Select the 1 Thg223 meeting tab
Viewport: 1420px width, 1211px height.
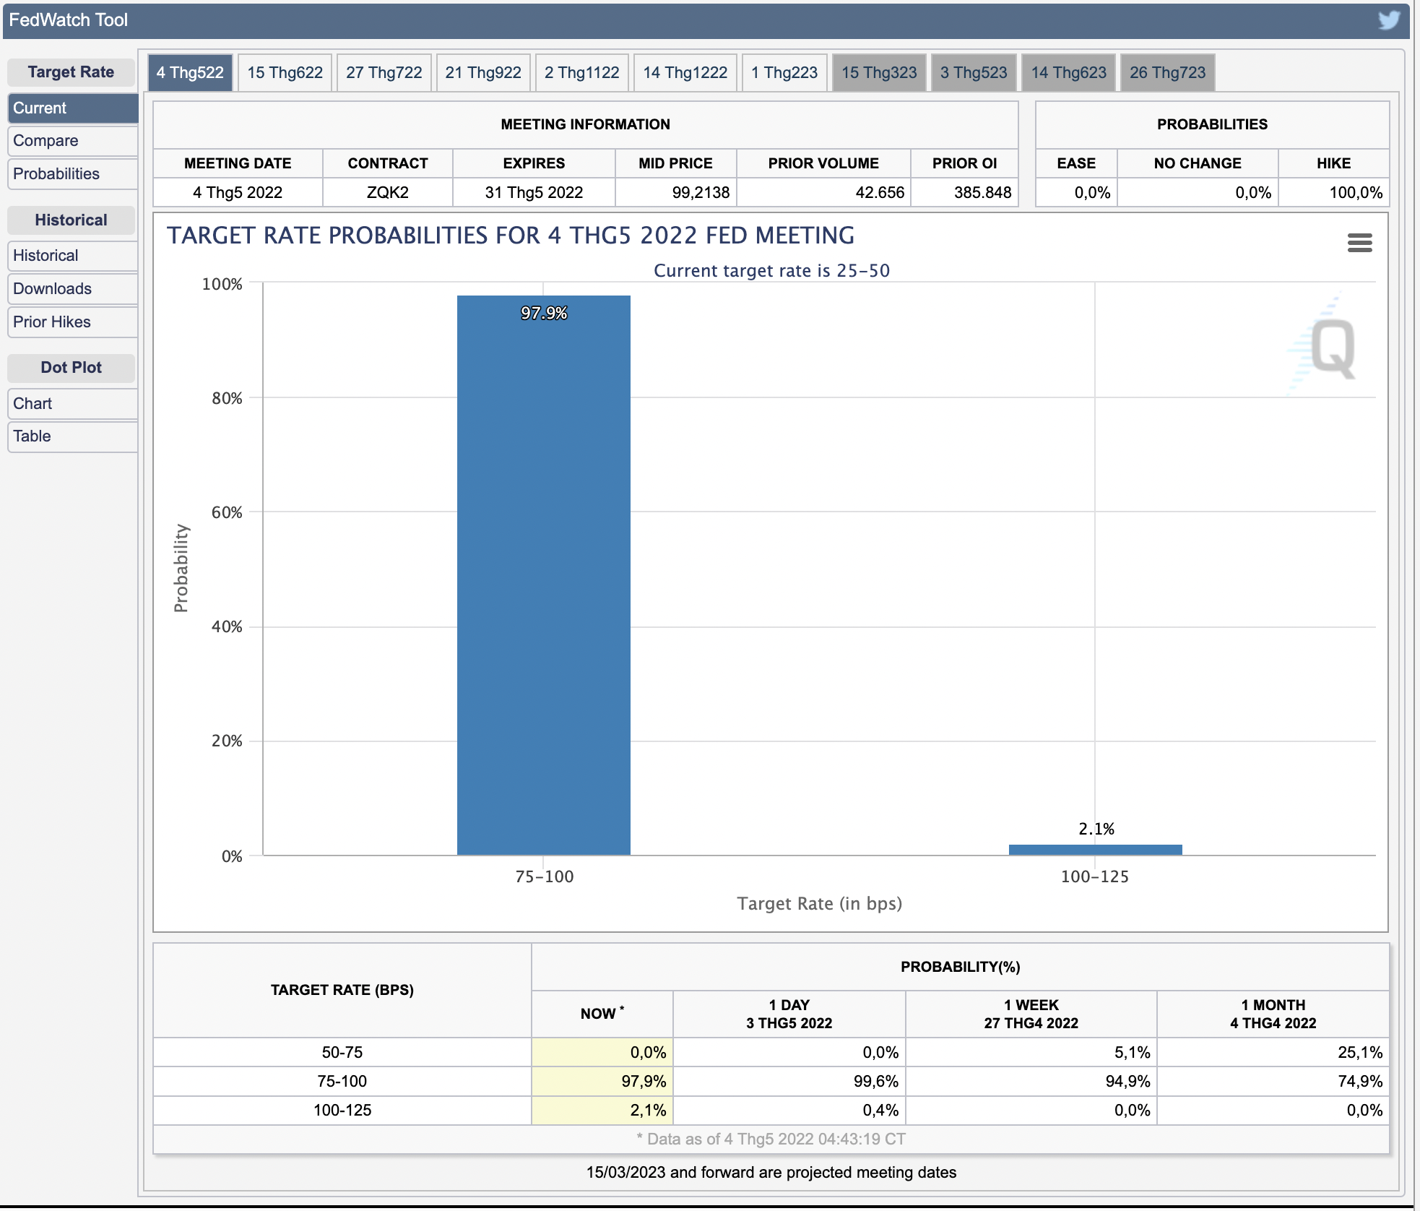[x=784, y=72]
